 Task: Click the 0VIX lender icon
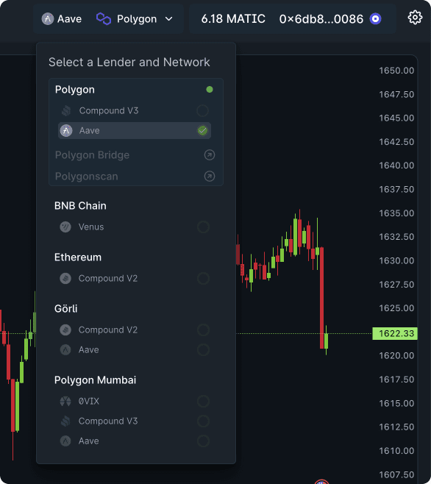(x=65, y=401)
